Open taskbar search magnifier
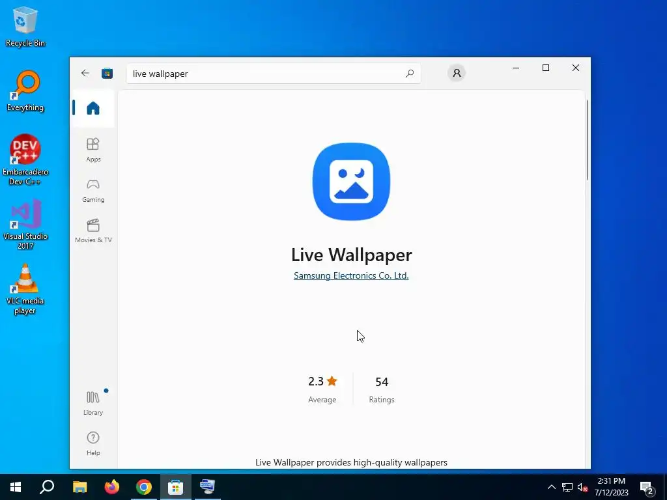The image size is (667, 500). coord(47,487)
